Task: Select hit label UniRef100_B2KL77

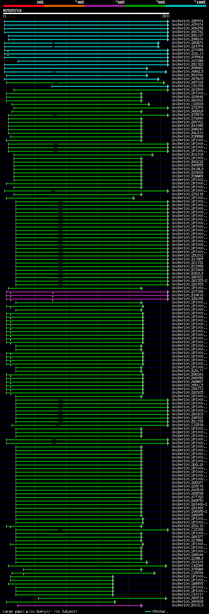Action: click(187, 371)
